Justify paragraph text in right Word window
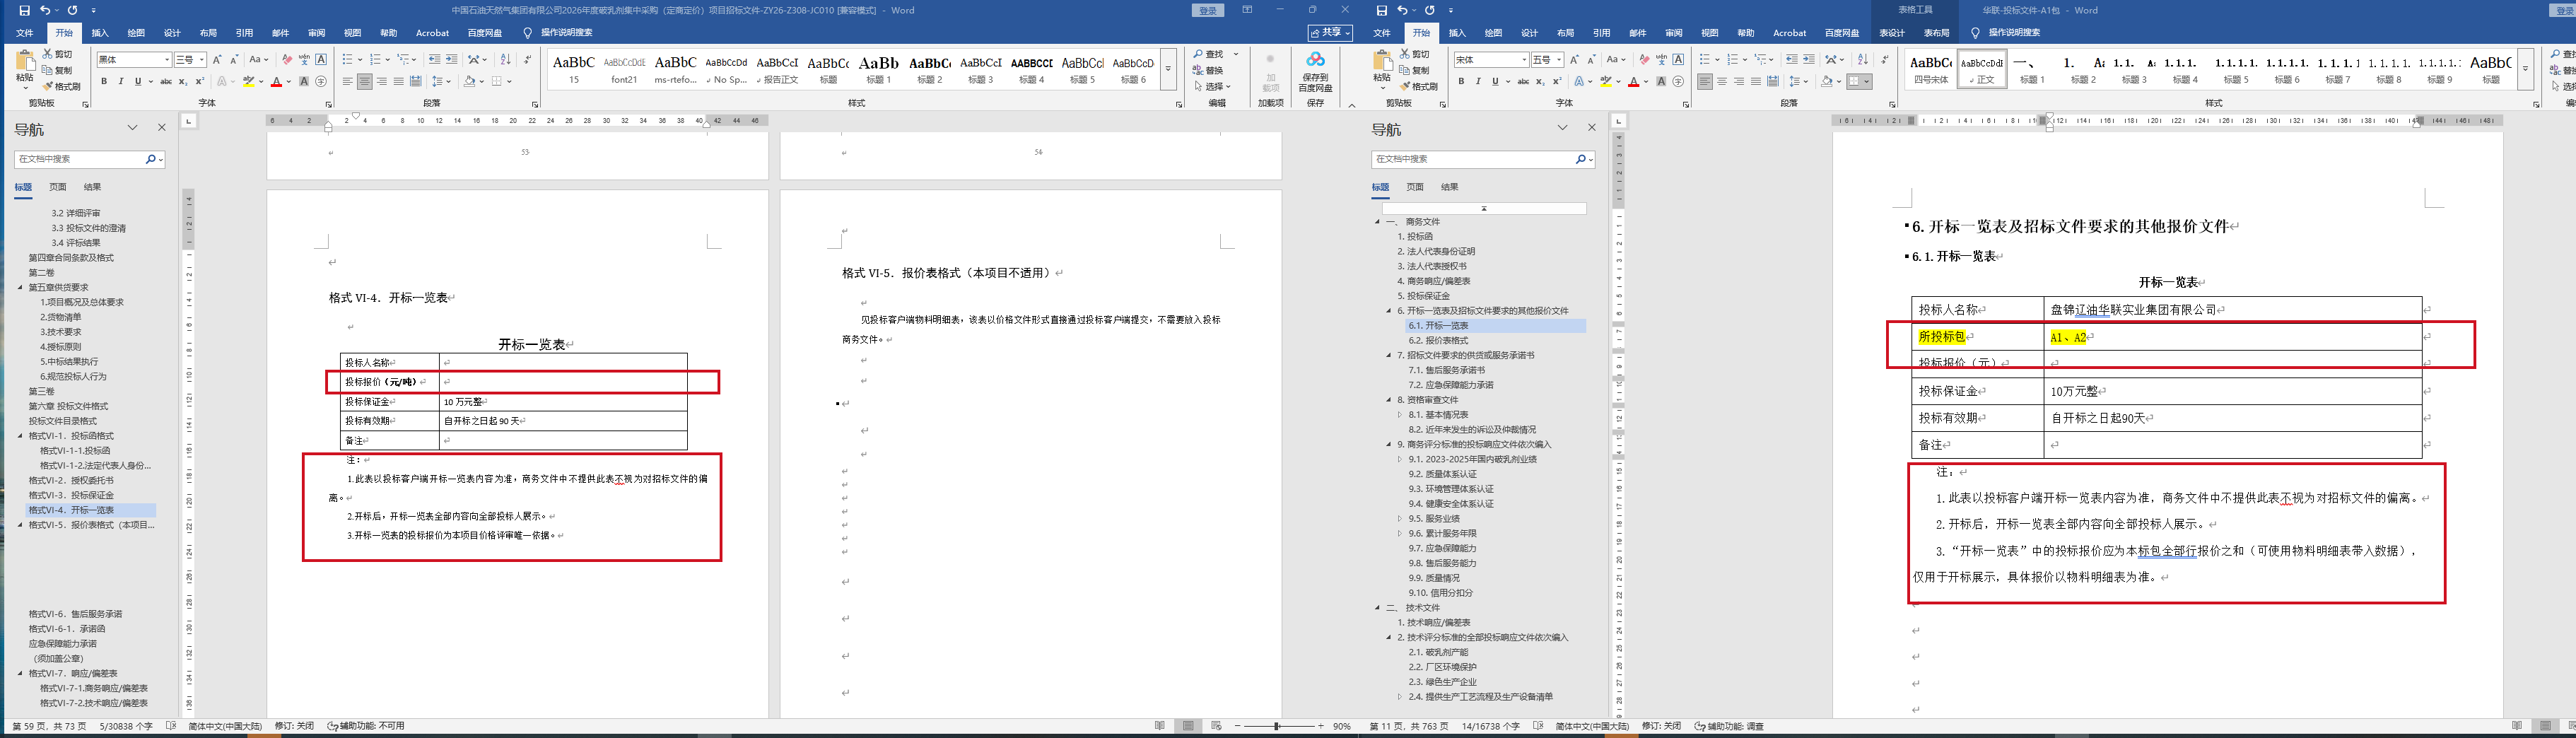2576x738 pixels. coord(1756,81)
